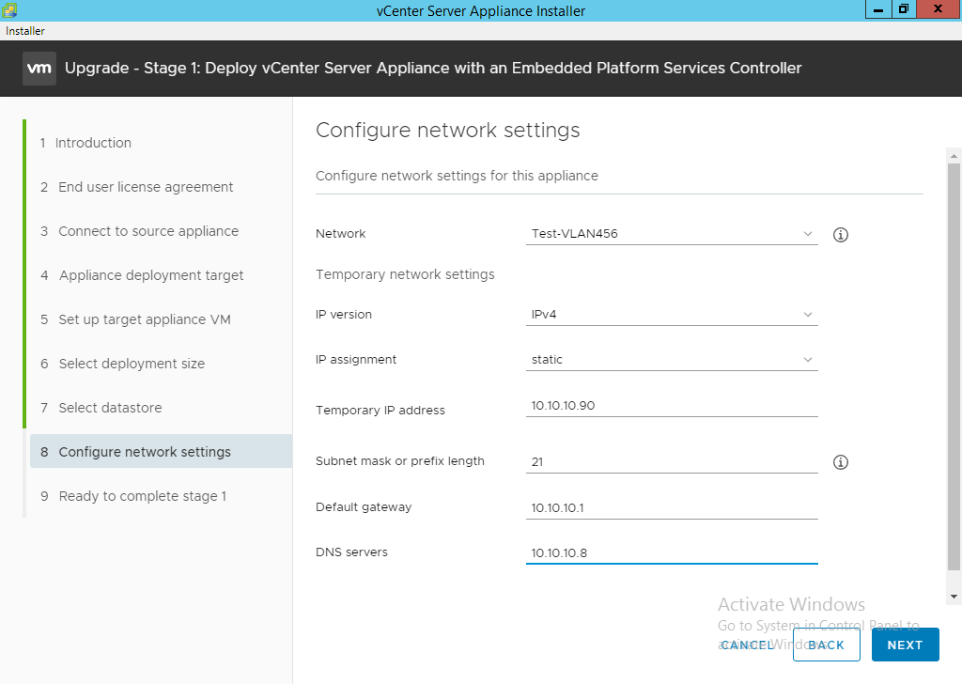Click the Default gateway field
This screenshot has height=684, width=962.
[672, 508]
